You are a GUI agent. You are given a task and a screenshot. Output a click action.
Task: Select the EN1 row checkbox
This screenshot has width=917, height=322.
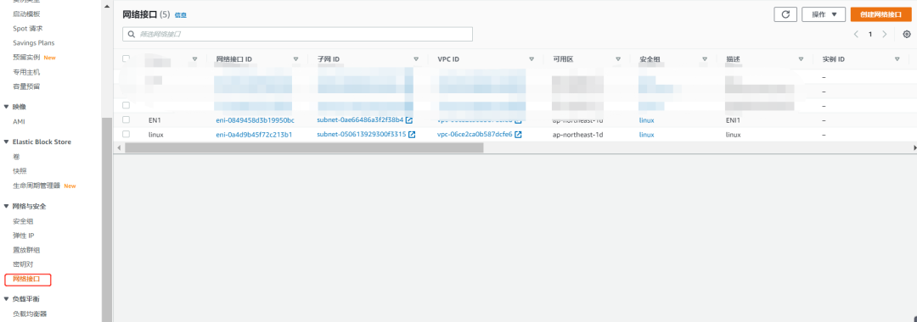(126, 119)
